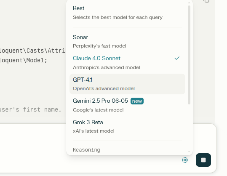Click the 'loquent\Model;' code line

[24, 60]
